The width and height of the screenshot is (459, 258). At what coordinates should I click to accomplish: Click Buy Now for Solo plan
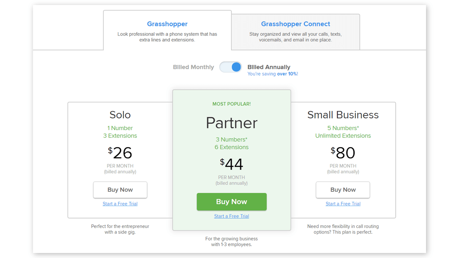coord(120,190)
